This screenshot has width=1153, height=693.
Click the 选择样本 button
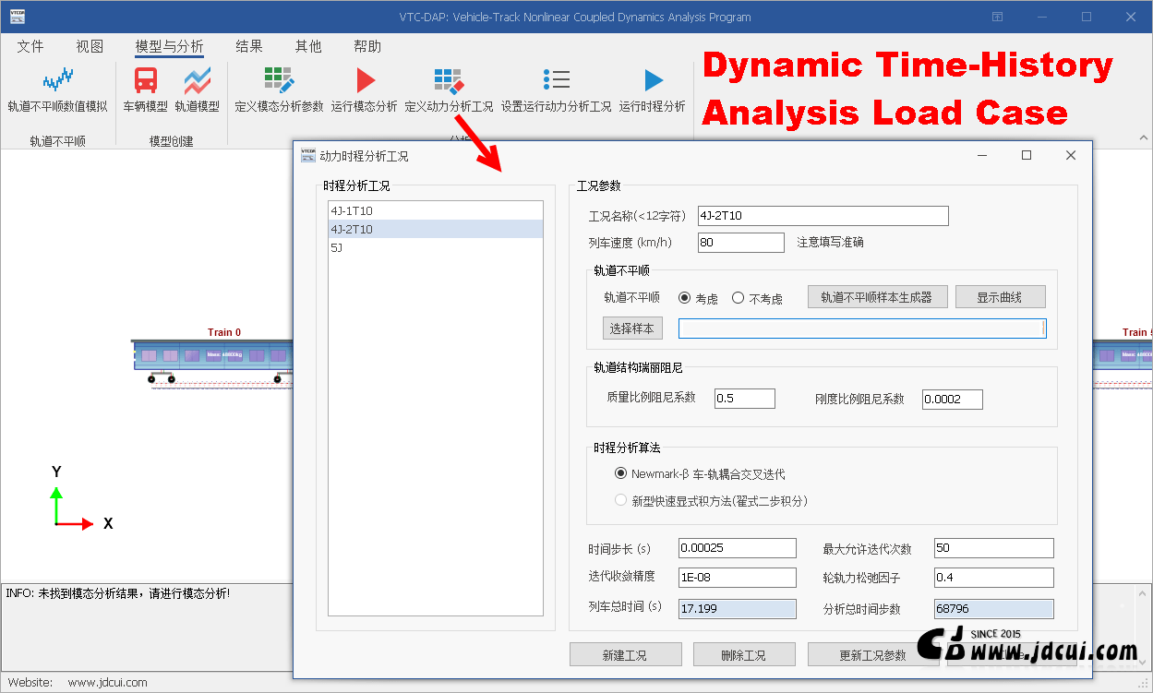(632, 329)
